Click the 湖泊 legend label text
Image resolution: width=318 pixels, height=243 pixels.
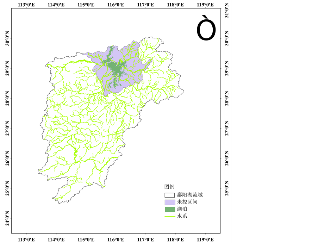[x=182, y=209]
